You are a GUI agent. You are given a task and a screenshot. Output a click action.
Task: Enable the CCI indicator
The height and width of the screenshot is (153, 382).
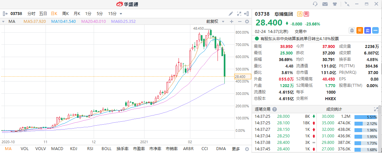205,149
